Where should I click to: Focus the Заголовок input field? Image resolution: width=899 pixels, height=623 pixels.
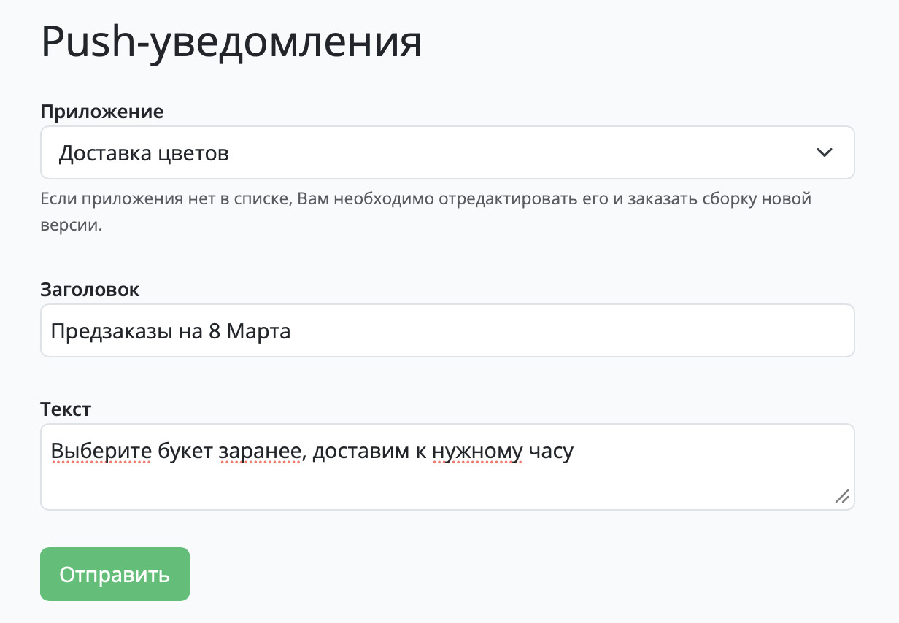447,330
